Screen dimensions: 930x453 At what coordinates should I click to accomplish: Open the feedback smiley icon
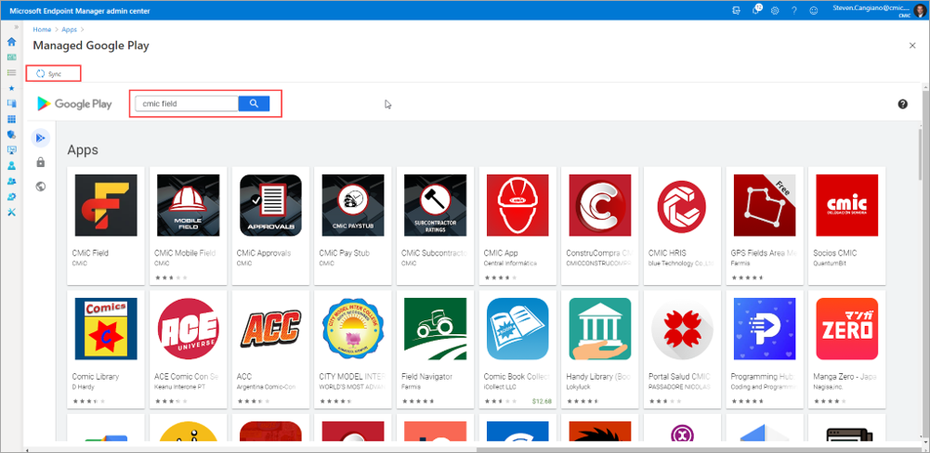[x=814, y=10]
